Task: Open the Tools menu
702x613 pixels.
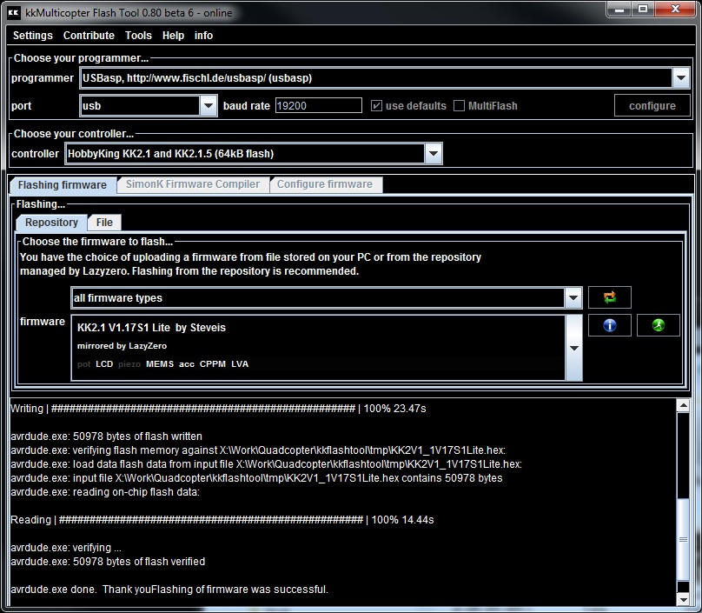Action: pyautogui.click(x=138, y=36)
